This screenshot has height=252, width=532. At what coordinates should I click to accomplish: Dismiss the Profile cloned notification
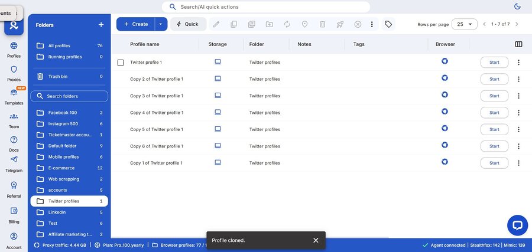[x=316, y=240]
